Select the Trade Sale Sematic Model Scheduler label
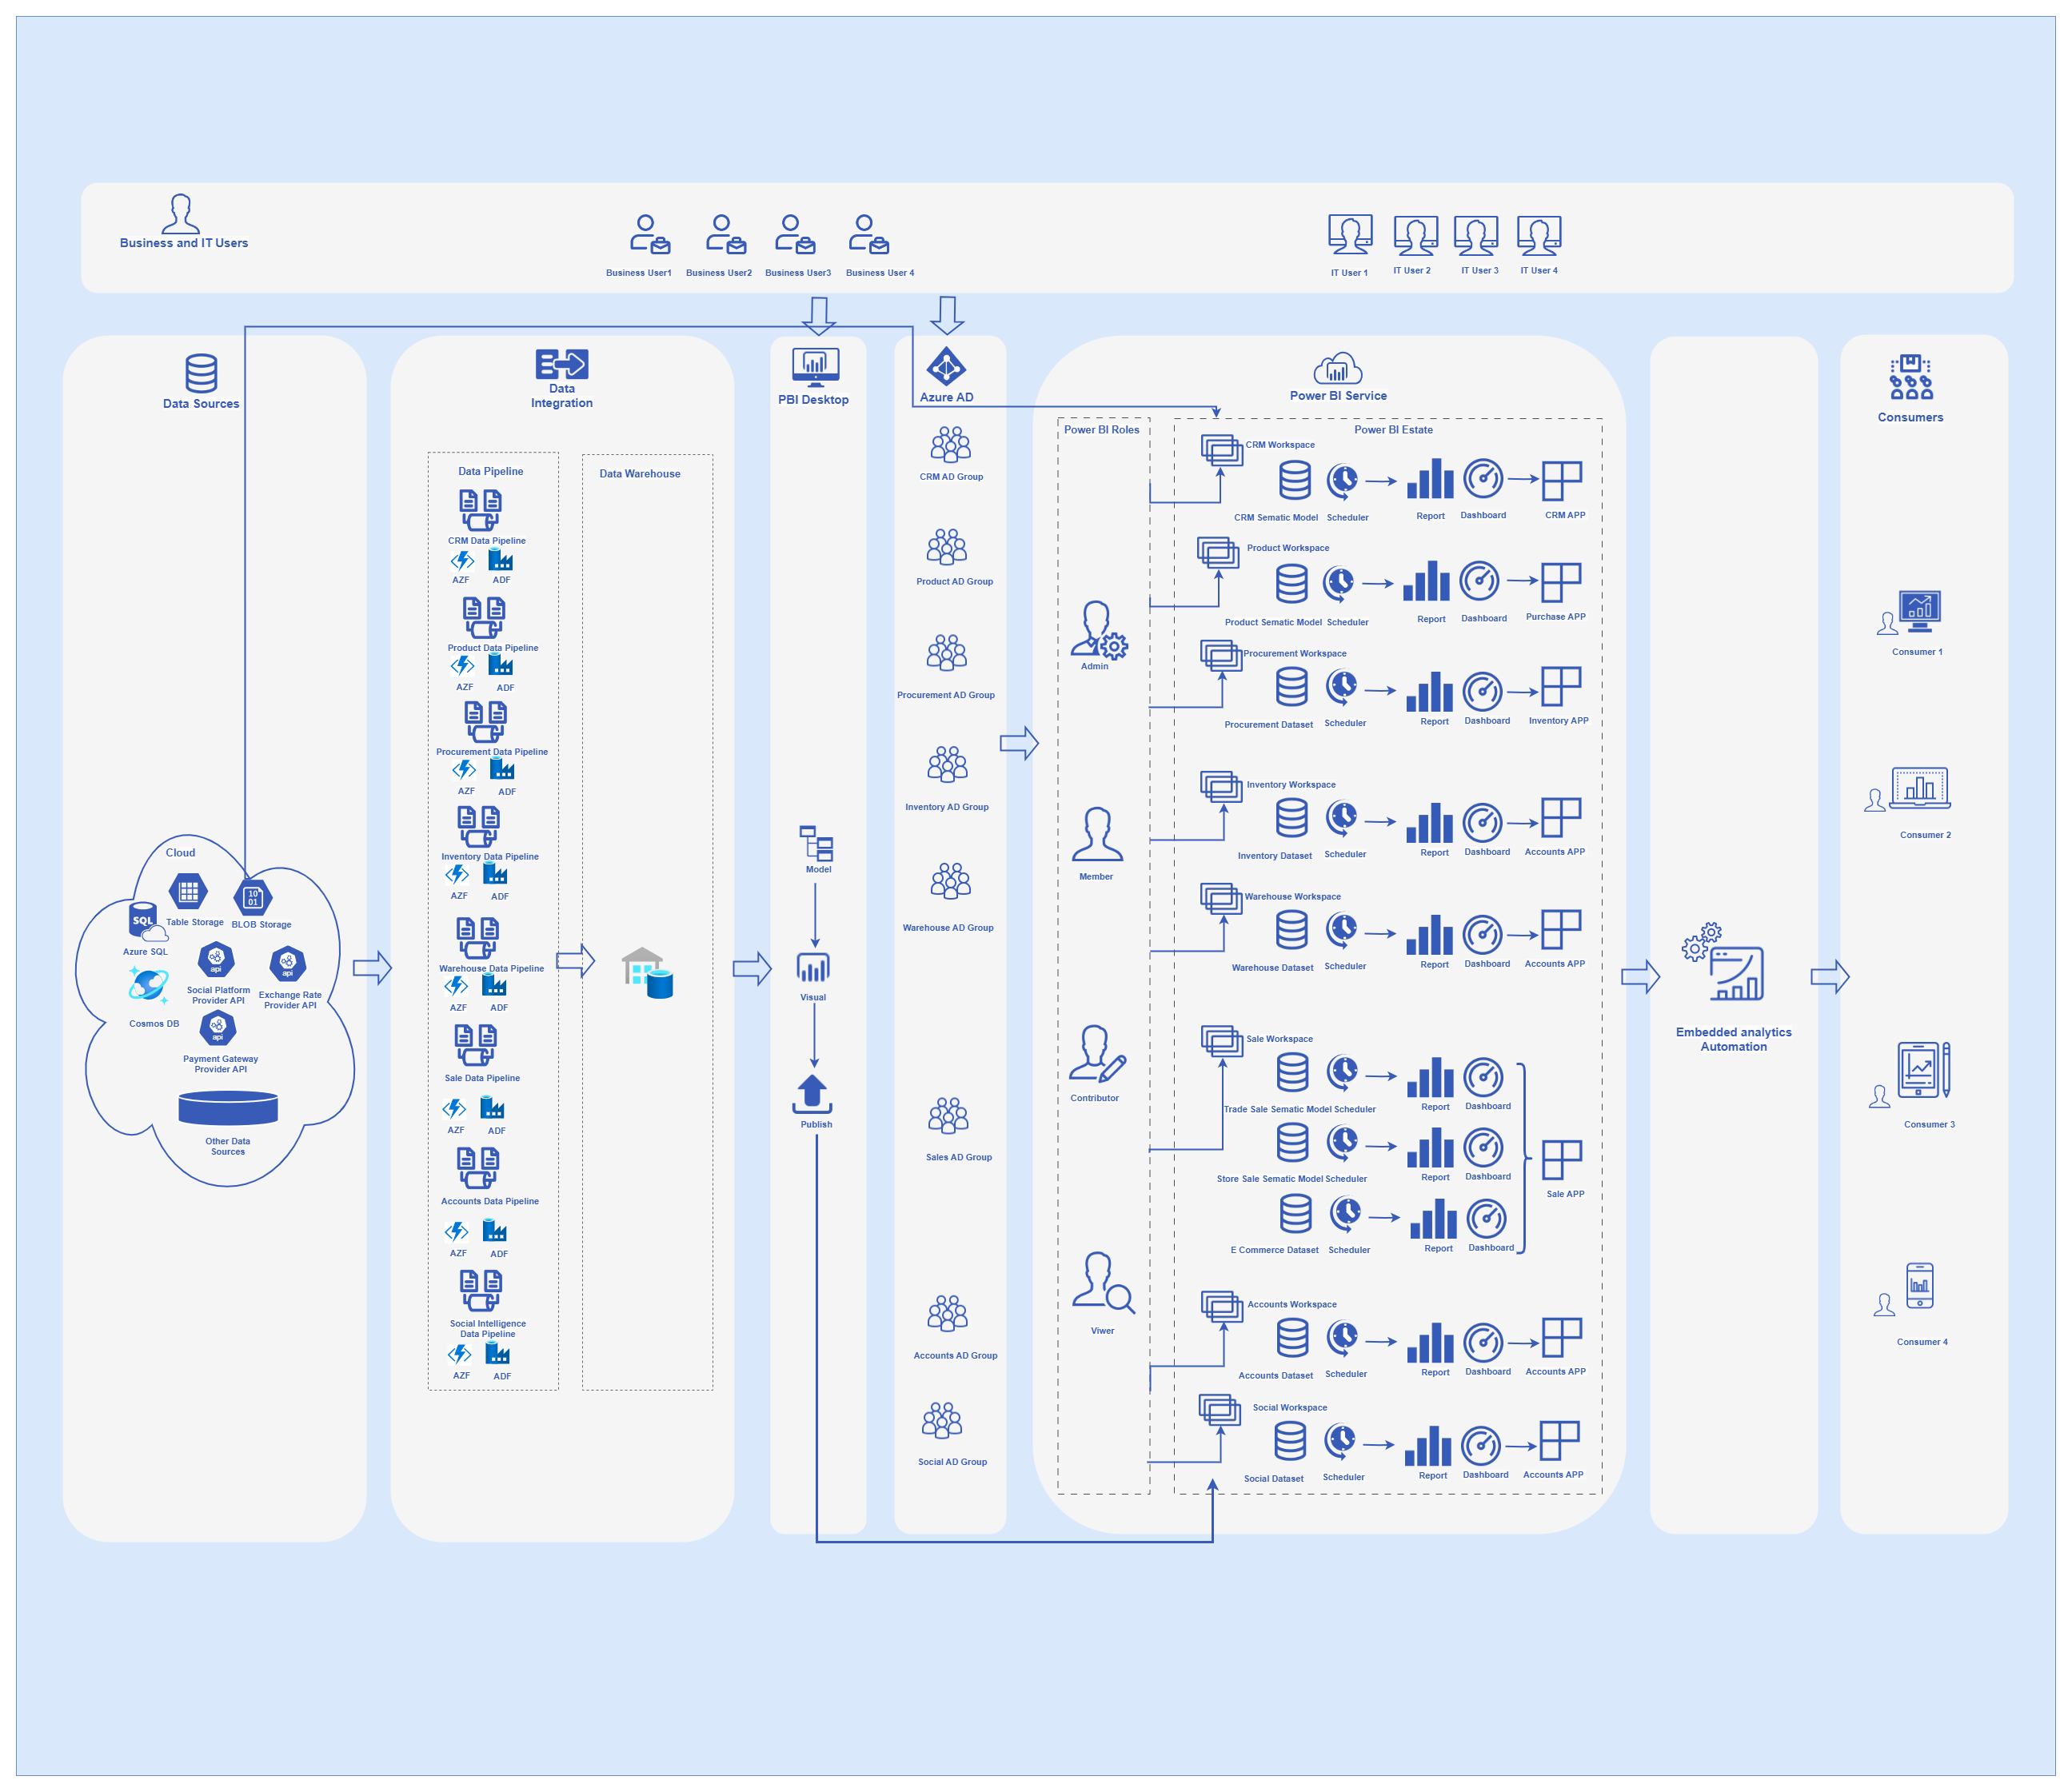The image size is (2072, 1792). click(1300, 1109)
